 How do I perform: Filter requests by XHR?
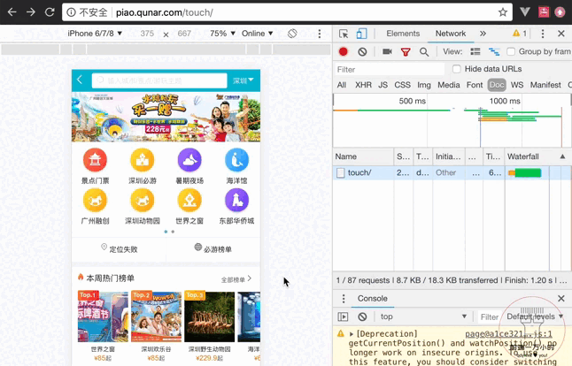[363, 85]
